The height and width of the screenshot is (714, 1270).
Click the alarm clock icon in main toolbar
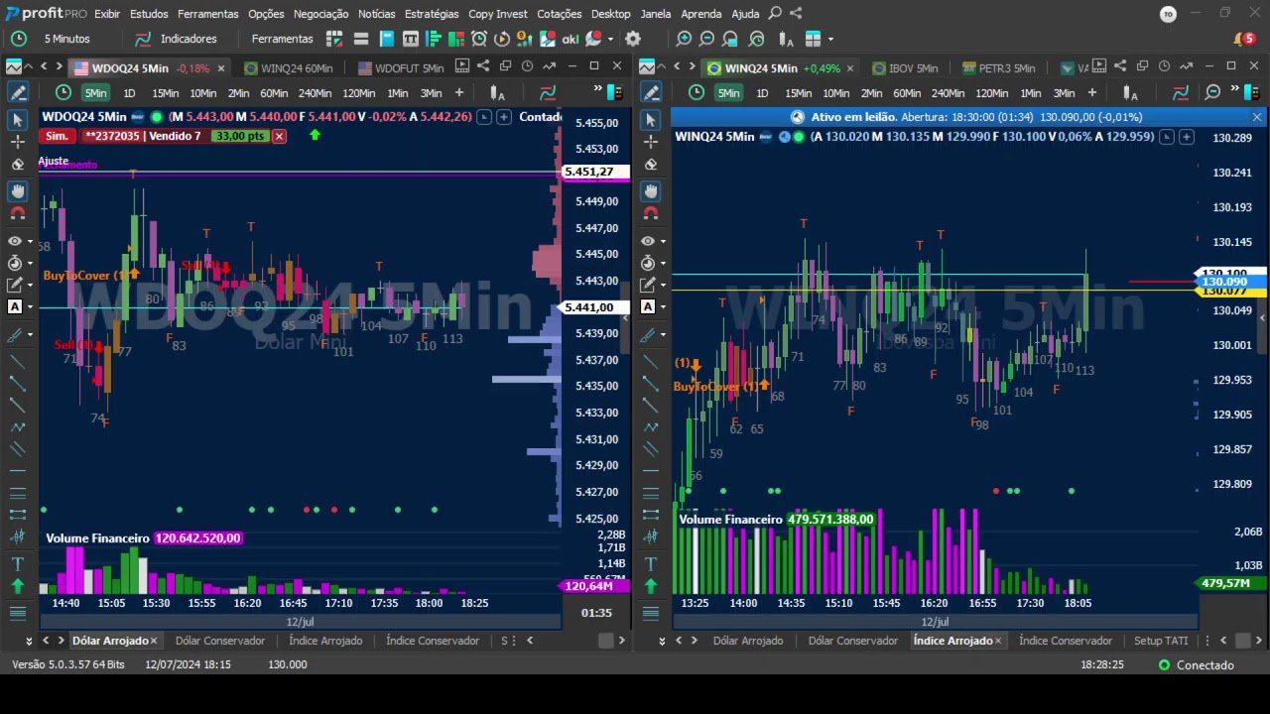pyautogui.click(x=479, y=39)
